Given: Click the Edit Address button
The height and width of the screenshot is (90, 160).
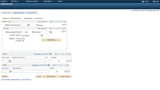Looking at the screenshot, I should pyautogui.click(x=51, y=40).
